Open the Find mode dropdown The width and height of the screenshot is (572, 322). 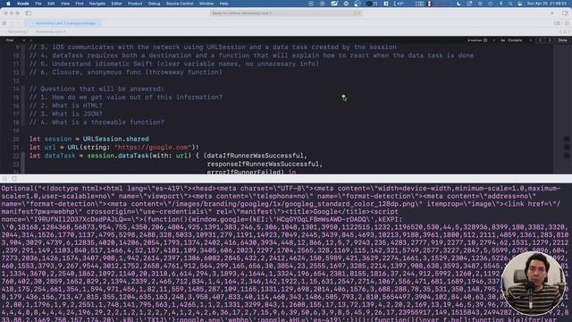[x=14, y=40]
